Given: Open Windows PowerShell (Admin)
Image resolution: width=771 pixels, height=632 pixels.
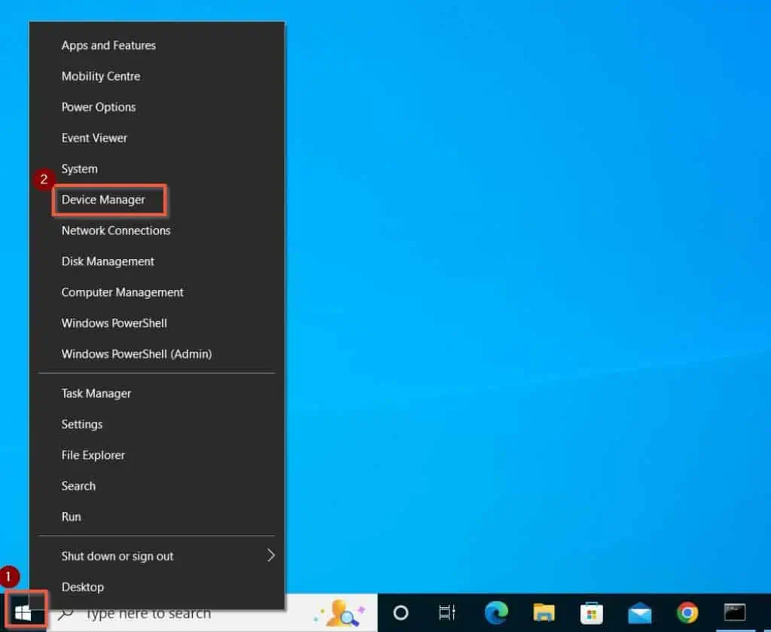Looking at the screenshot, I should tap(136, 354).
